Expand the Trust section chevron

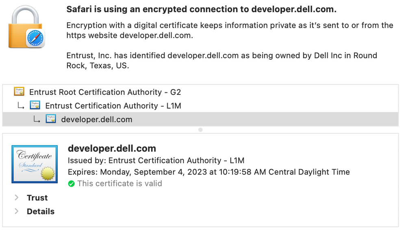17,198
